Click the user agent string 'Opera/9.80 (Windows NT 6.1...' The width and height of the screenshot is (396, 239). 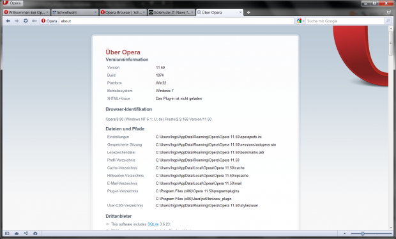158,119
